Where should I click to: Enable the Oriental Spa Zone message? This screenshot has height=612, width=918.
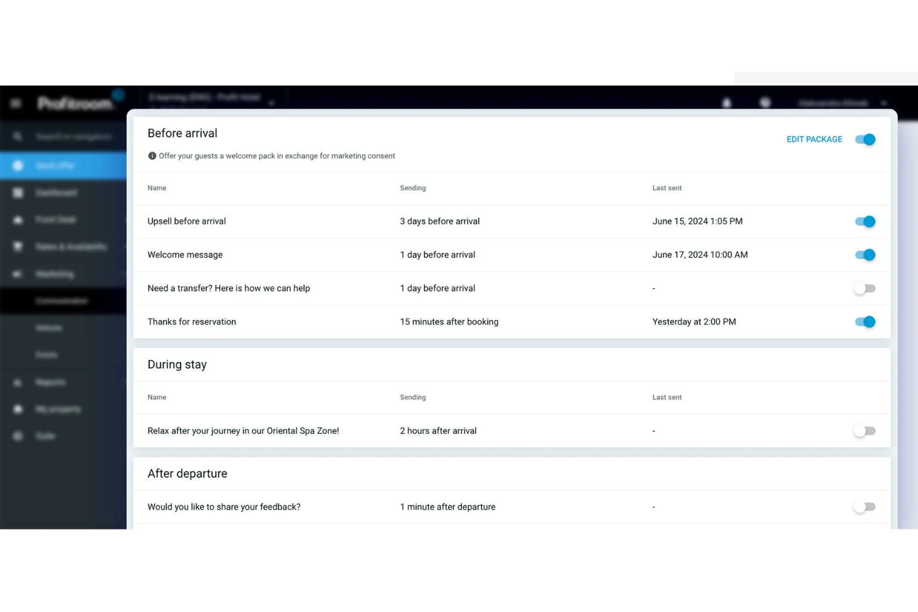[865, 431]
